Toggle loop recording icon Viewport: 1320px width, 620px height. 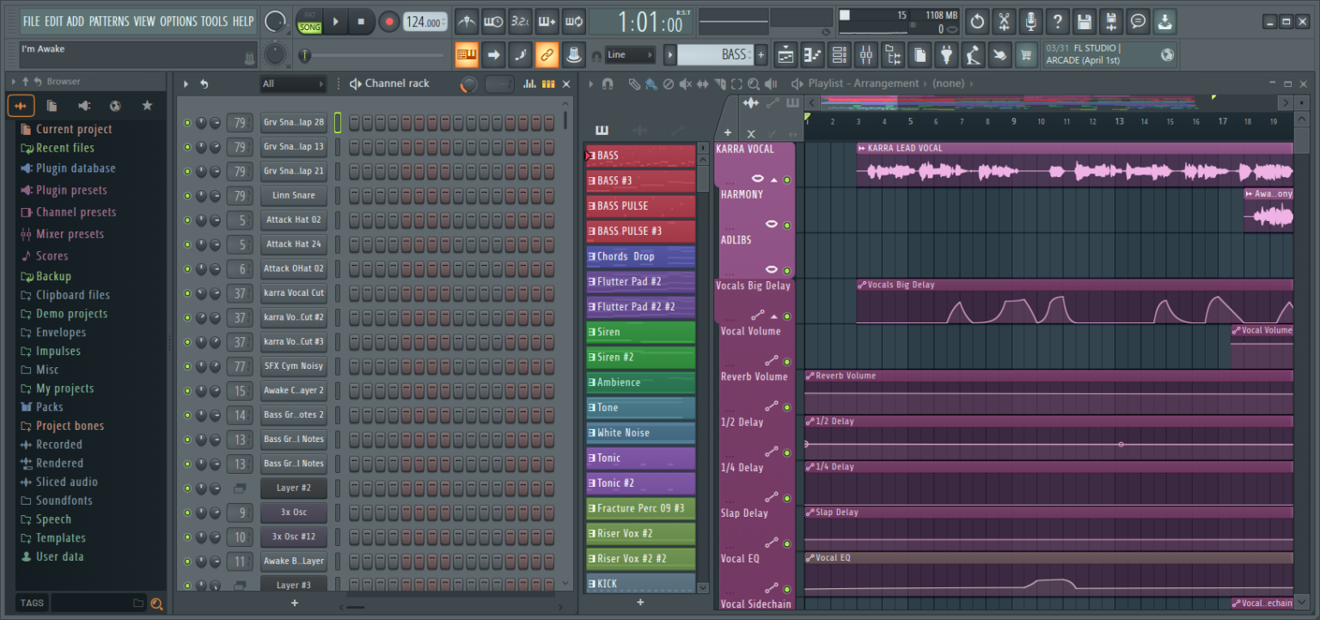pos(574,21)
